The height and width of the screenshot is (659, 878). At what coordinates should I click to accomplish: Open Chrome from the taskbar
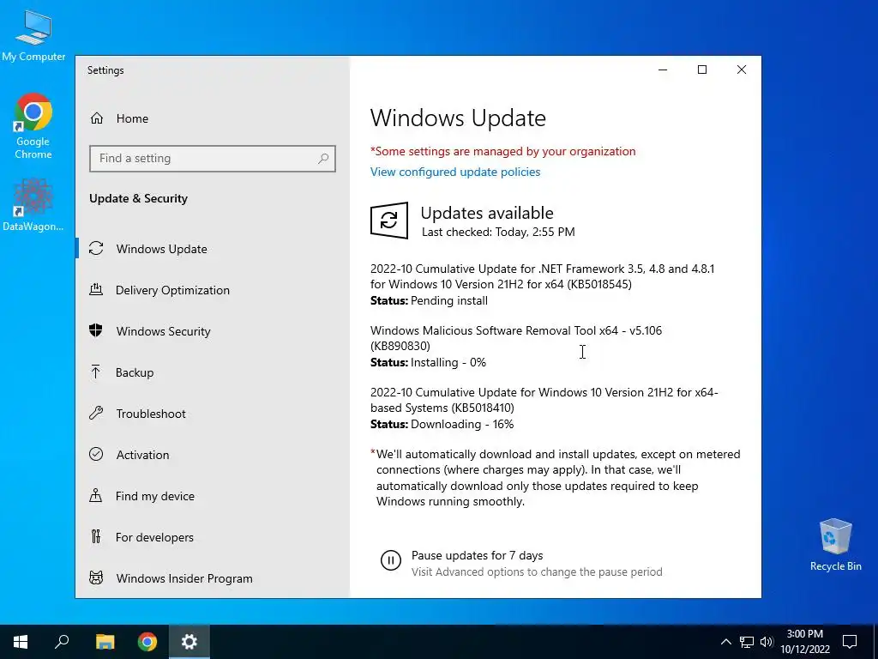tap(147, 642)
